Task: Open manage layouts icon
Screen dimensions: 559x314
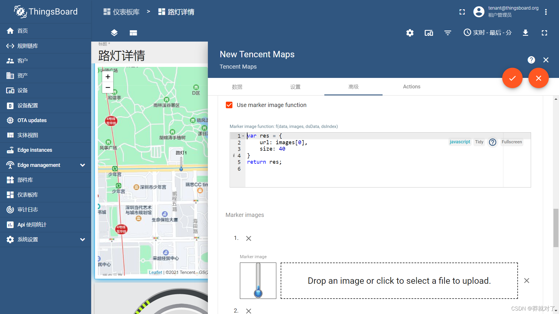Action: (133, 33)
